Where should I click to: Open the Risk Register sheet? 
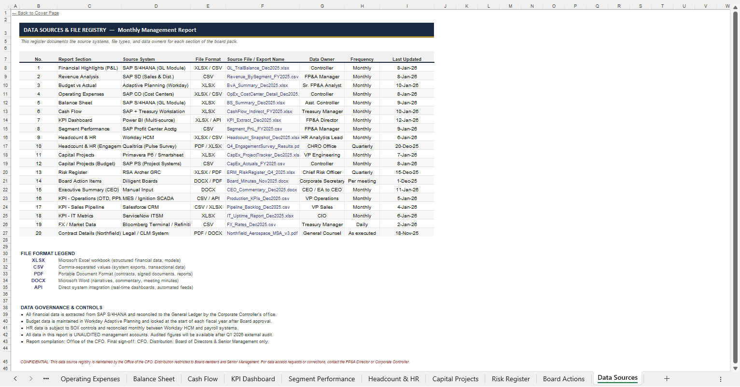510,379
